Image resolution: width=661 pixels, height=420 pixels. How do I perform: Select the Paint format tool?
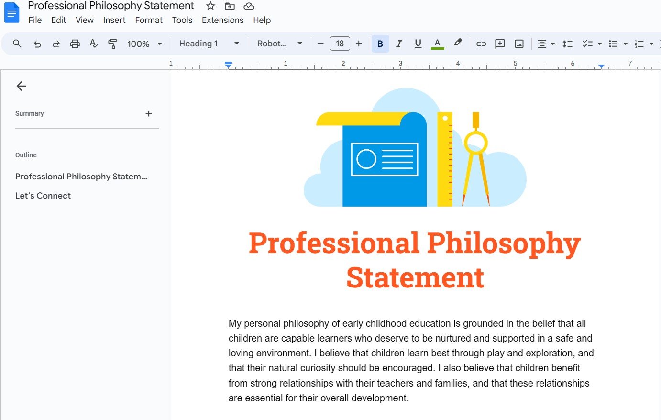tap(113, 44)
